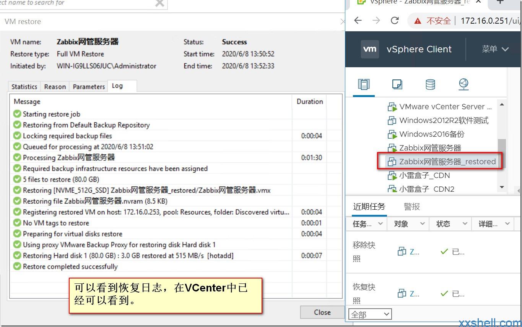Switch to the Statistics tab
The image size is (522, 327).
tap(24, 87)
